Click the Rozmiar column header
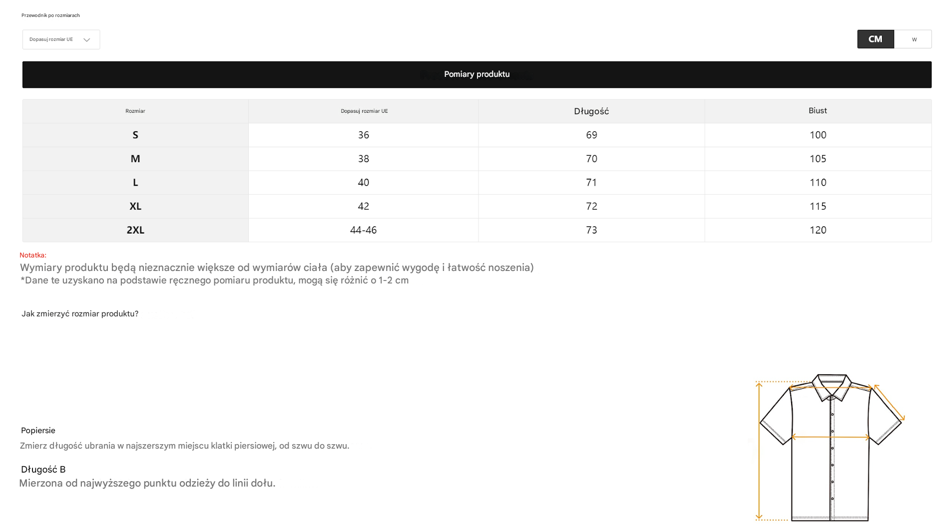 pos(135,111)
